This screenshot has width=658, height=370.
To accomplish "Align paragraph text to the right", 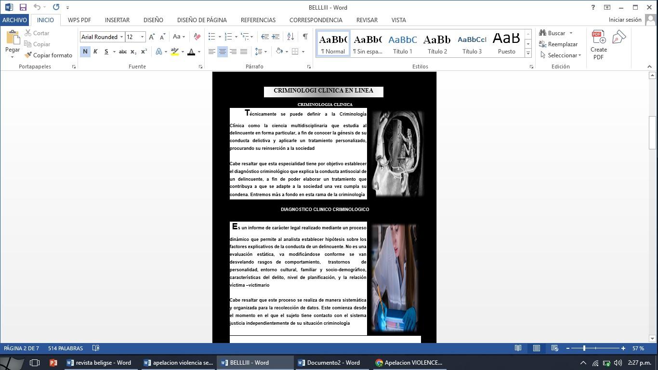I will (233, 52).
